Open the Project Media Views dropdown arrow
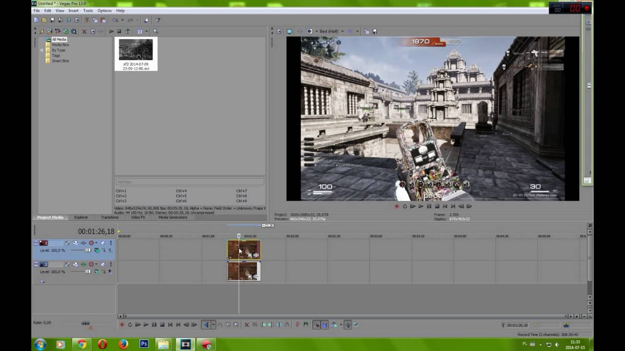This screenshot has height=351, width=625. pyautogui.click(x=146, y=31)
